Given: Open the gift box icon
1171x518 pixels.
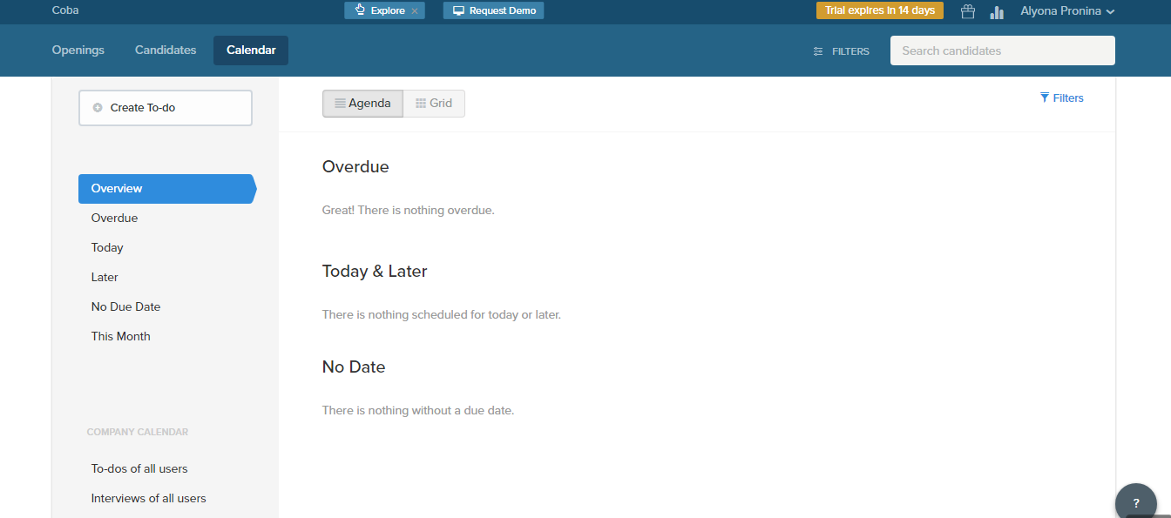Looking at the screenshot, I should (967, 11).
